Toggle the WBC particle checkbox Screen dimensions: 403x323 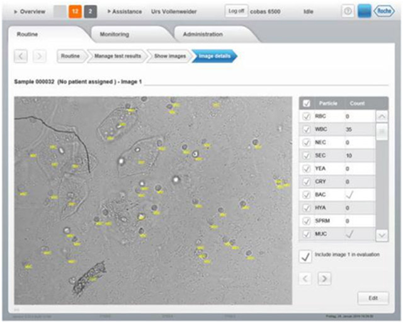pyautogui.click(x=307, y=129)
